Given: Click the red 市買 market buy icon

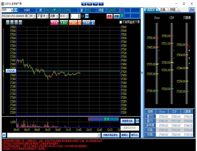Looking at the screenshot, I should (109, 16).
